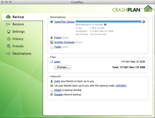Click green checkmark icon beside CrashPlan Central
Screen dimensions: 155x118
tap(52, 22)
